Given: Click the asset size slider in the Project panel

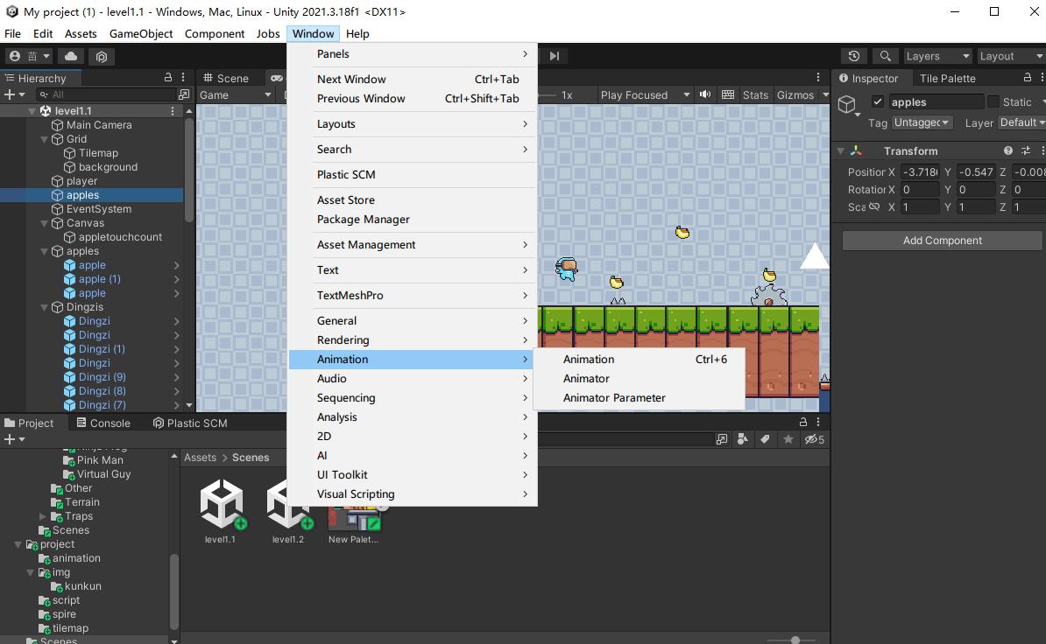Looking at the screenshot, I should point(795,640).
